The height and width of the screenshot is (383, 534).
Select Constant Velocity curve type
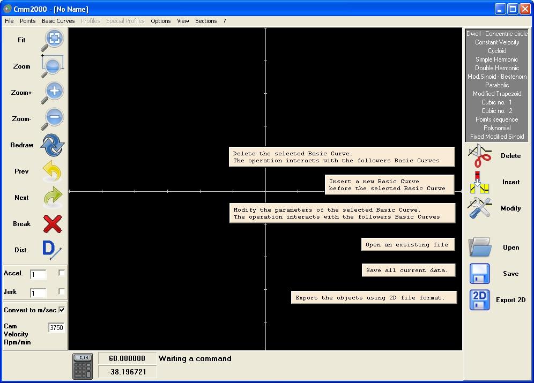point(497,42)
